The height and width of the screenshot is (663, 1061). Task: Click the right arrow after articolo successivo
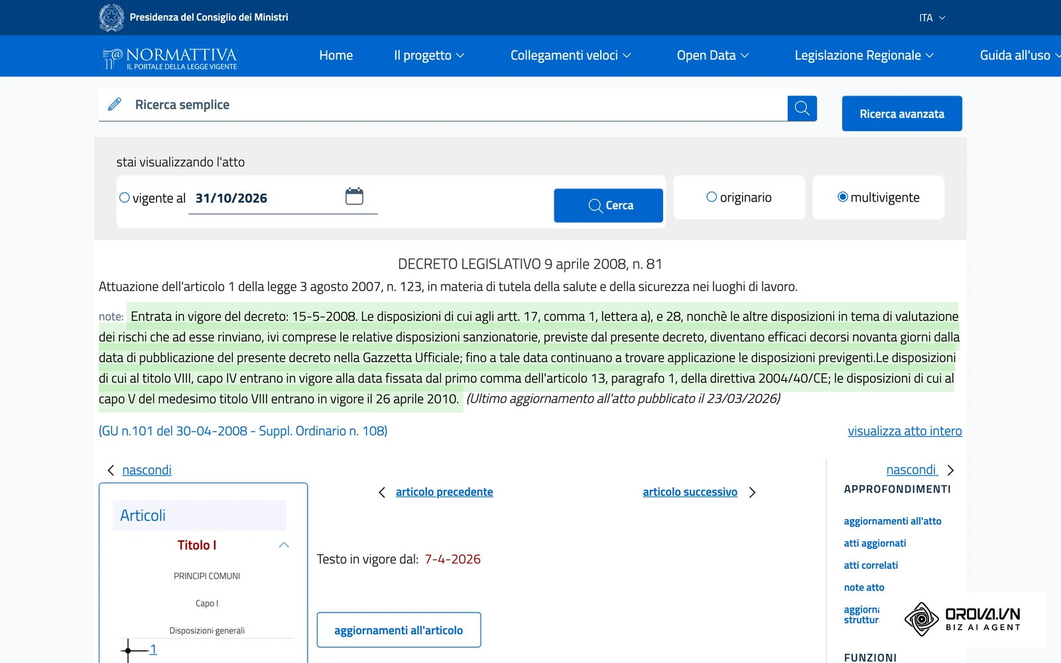click(752, 492)
